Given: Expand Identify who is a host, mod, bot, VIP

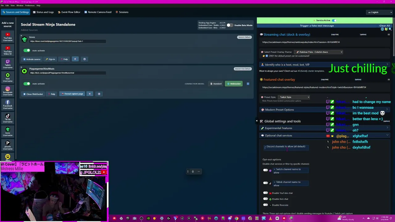Looking at the screenshot, I should 324,65.
